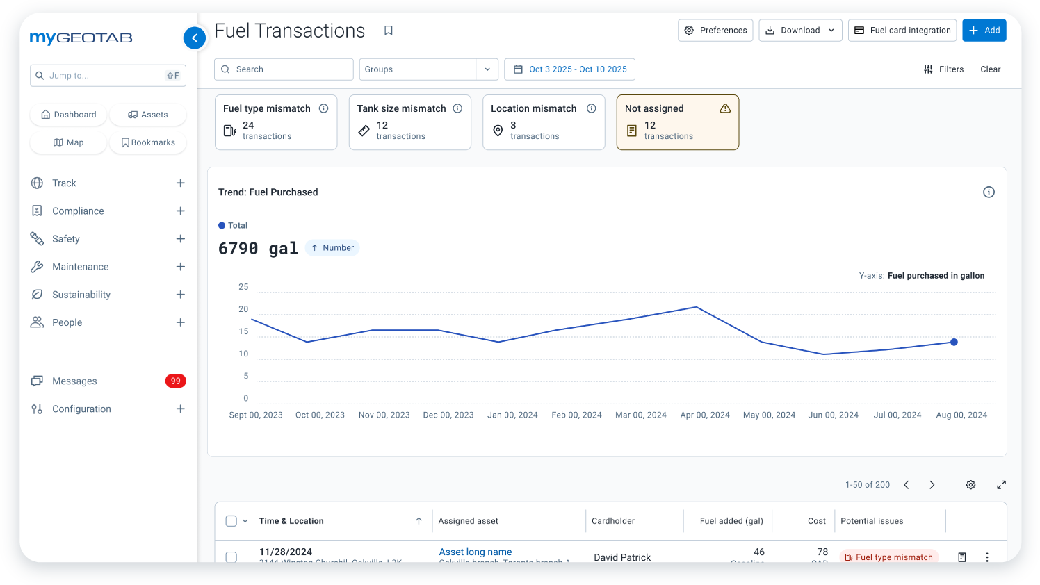The width and height of the screenshot is (1040, 585).
Task: Toggle the Total legend series
Action: click(x=233, y=226)
